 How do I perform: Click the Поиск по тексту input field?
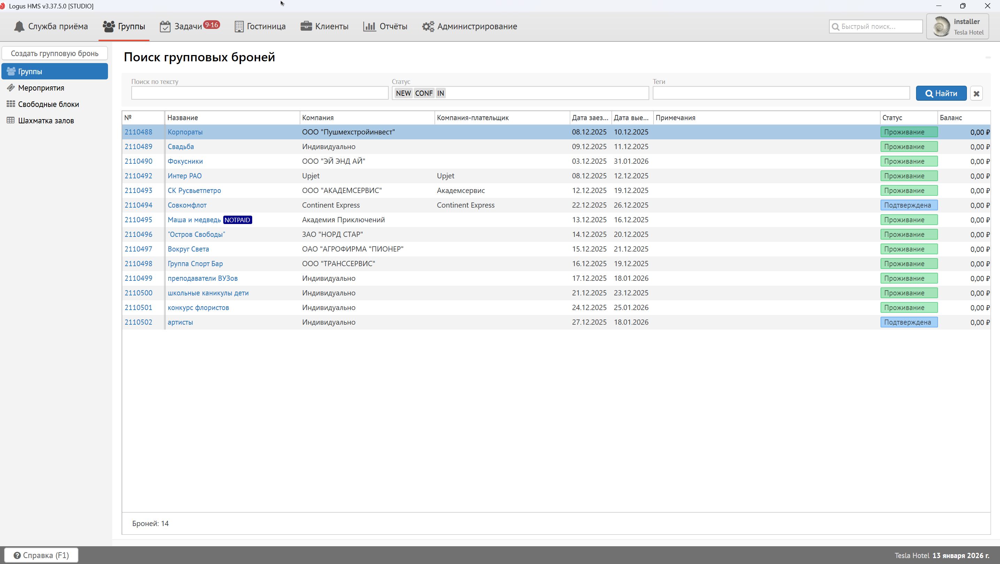[260, 93]
